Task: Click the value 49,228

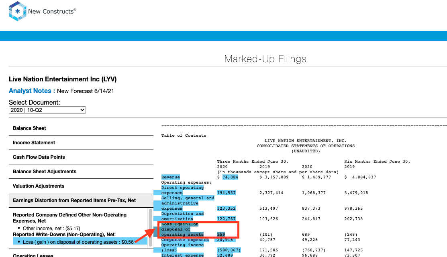Action: (x=310, y=240)
